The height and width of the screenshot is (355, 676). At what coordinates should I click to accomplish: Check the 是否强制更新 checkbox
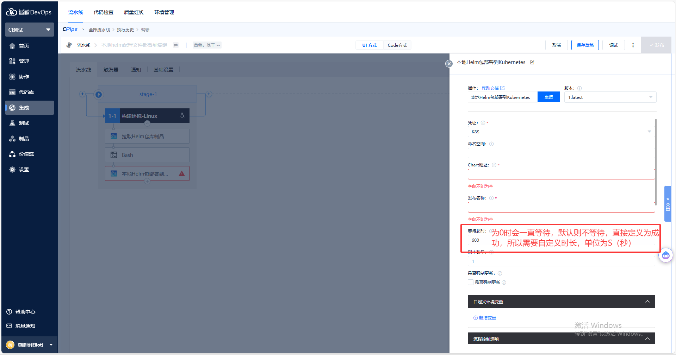(471, 282)
